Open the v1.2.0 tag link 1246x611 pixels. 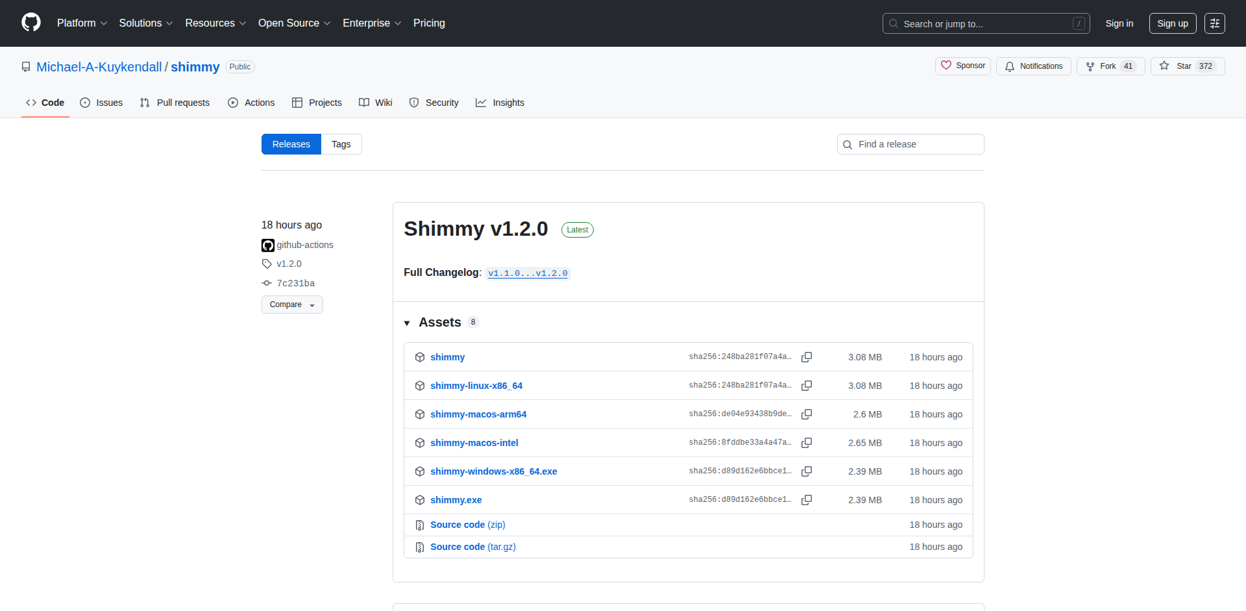coord(289,264)
